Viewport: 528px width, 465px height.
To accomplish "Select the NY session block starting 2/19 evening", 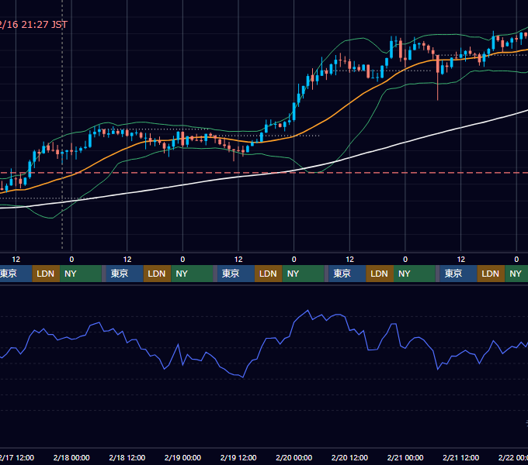I will pyautogui.click(x=303, y=274).
